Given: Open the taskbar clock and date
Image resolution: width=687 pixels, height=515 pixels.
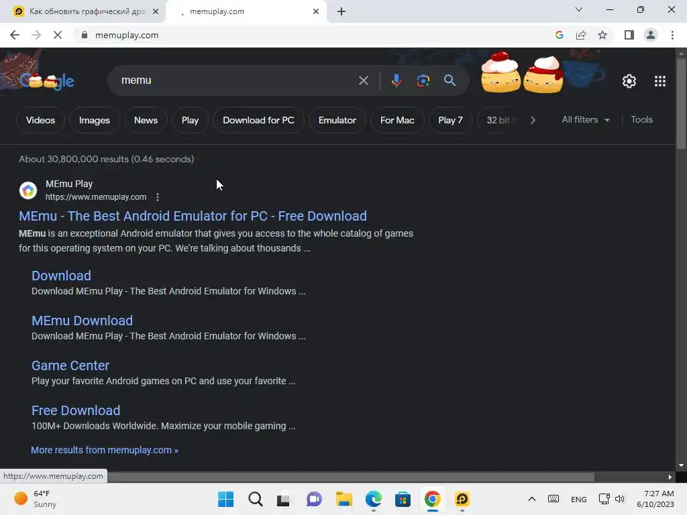Looking at the screenshot, I should [655, 499].
